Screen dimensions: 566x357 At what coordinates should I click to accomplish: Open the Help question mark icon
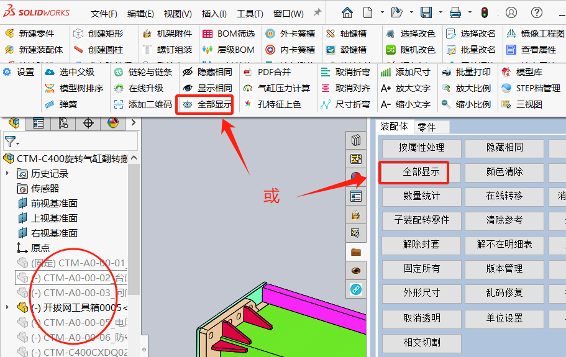[x=537, y=12]
